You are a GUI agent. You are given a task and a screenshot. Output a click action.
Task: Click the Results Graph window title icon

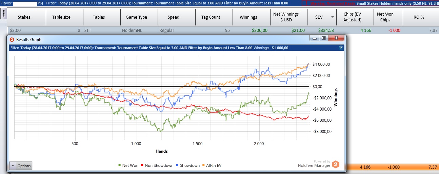12,40
